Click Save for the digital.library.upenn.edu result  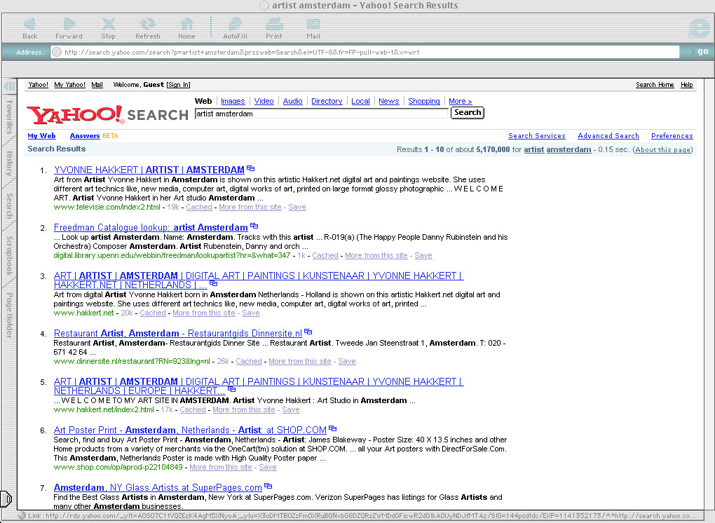[x=423, y=255]
